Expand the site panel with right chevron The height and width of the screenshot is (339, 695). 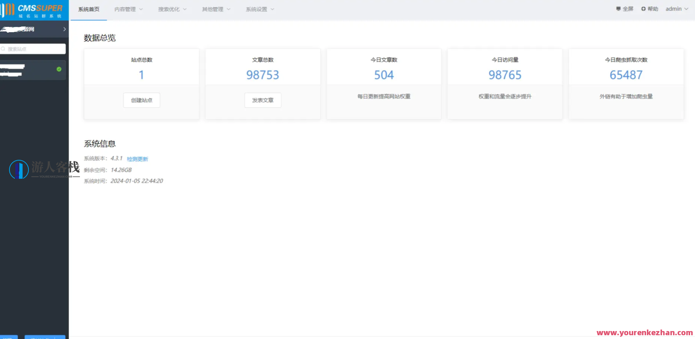(64, 29)
